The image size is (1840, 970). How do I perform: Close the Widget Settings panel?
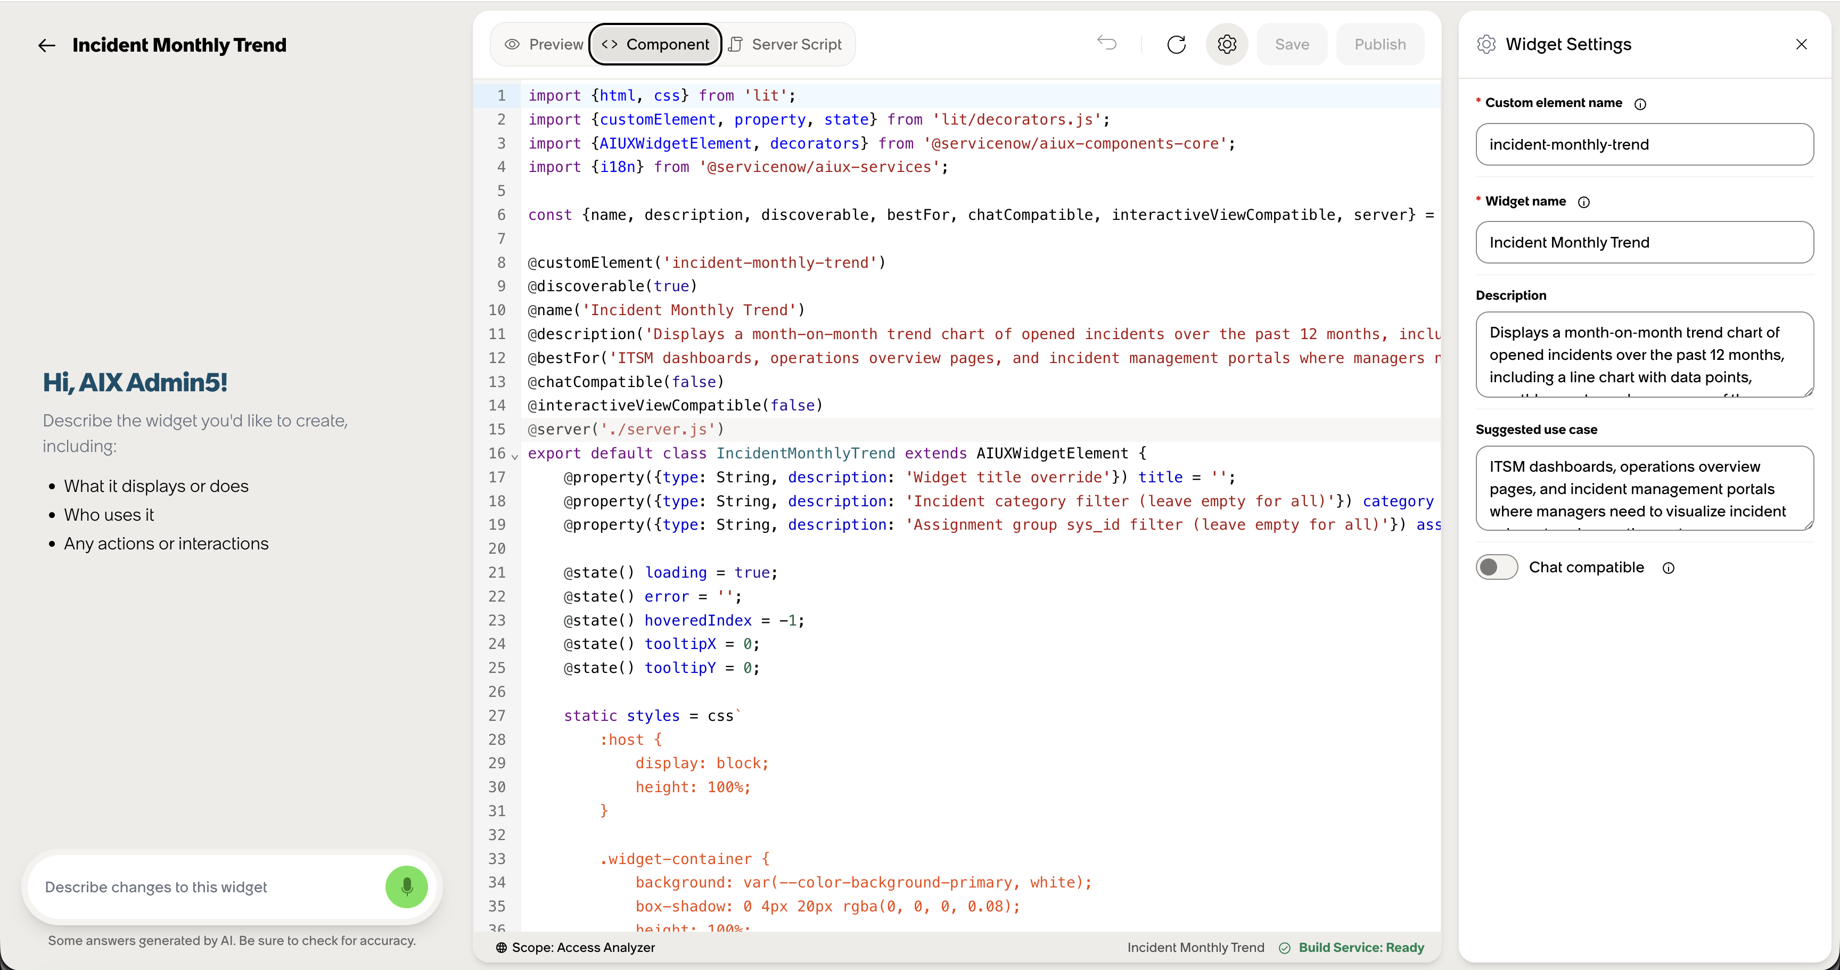pyautogui.click(x=1801, y=44)
